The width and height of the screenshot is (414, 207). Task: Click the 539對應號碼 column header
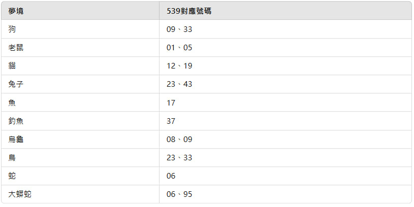tap(189, 11)
